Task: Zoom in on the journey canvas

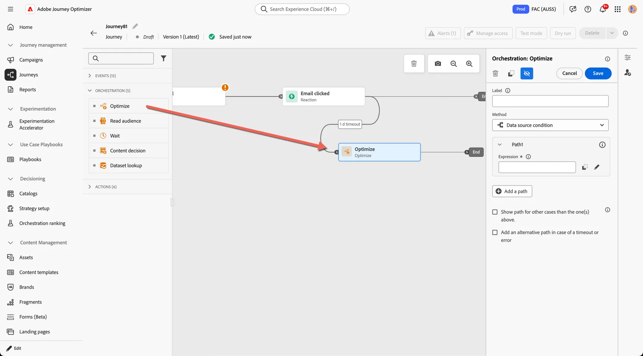Action: 469,64
